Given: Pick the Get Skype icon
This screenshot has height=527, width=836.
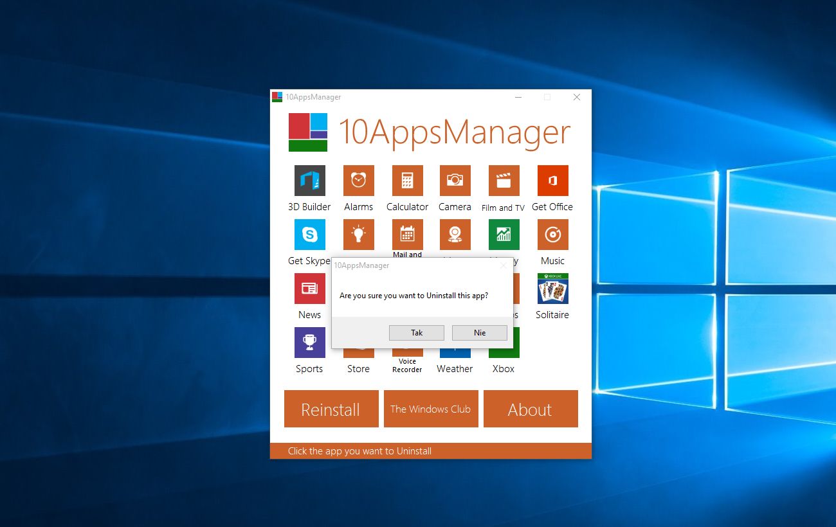Looking at the screenshot, I should pos(309,235).
